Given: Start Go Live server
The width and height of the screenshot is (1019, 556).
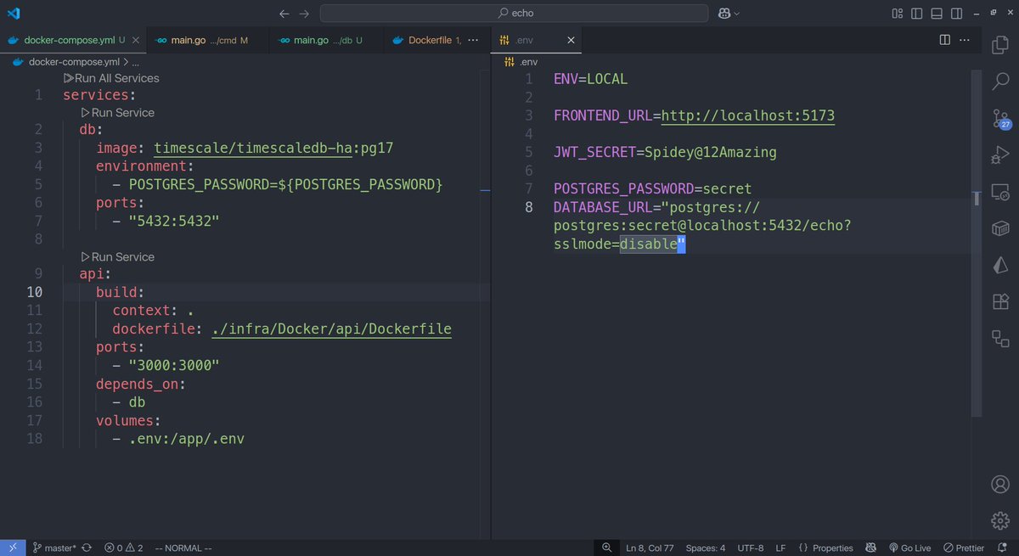Looking at the screenshot, I should (909, 548).
